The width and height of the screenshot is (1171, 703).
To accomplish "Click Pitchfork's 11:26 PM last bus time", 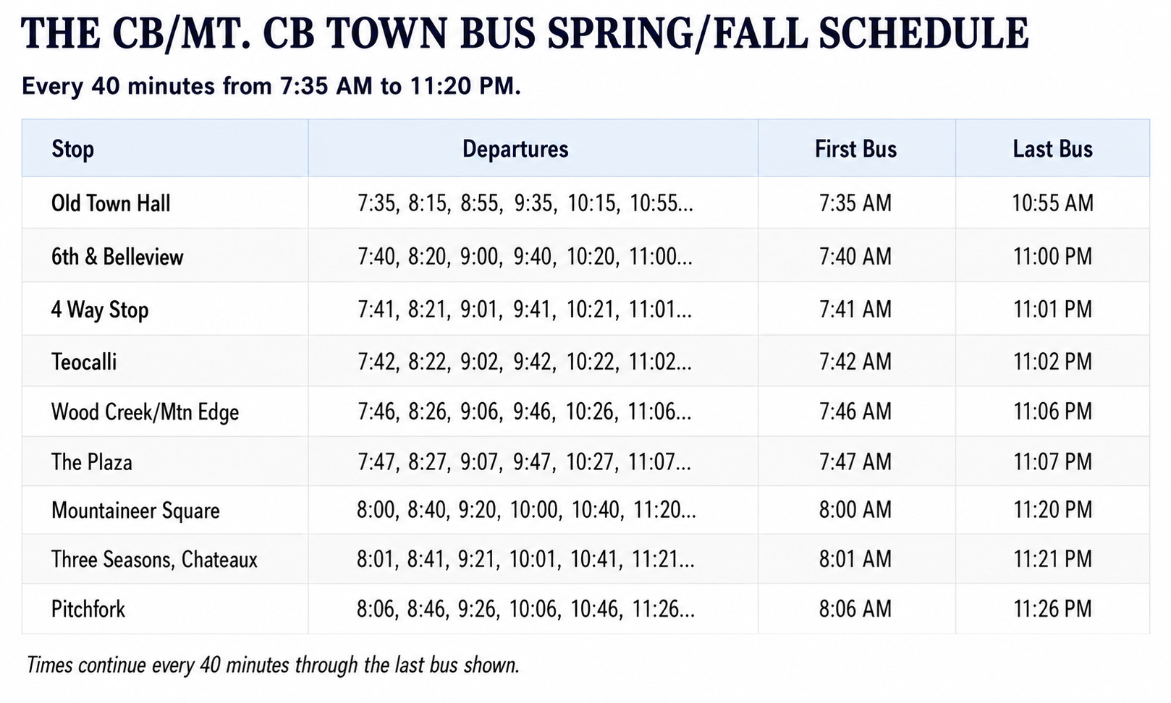I will click(1052, 609).
